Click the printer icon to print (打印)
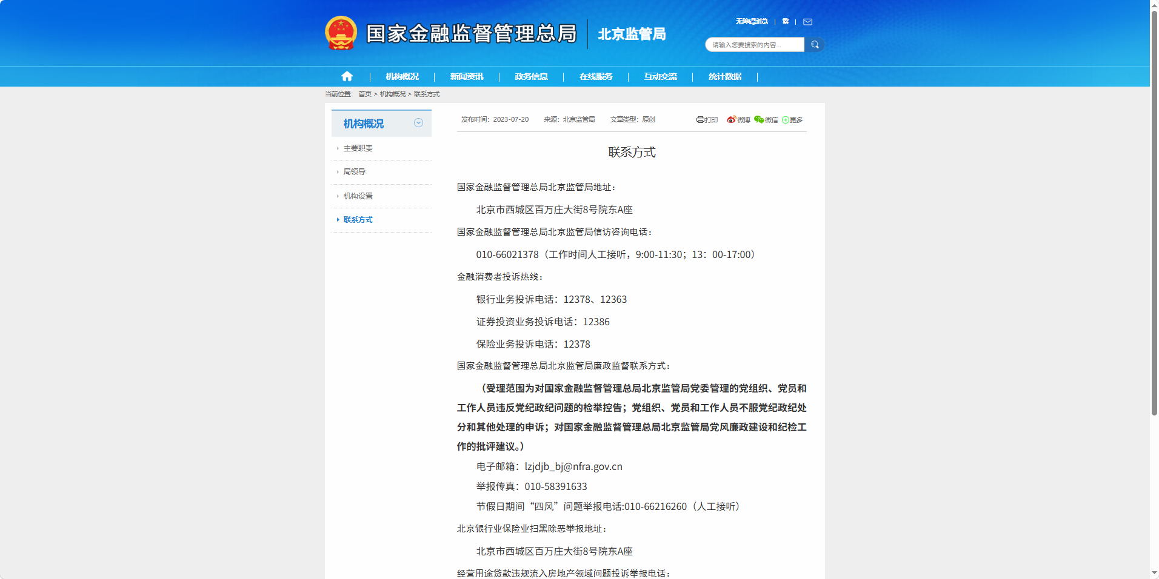The height and width of the screenshot is (579, 1159). click(x=701, y=120)
